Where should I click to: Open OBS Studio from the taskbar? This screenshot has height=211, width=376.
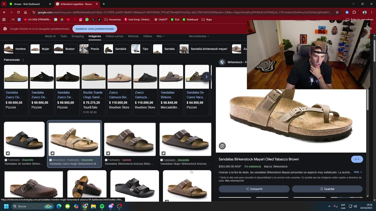119,206
